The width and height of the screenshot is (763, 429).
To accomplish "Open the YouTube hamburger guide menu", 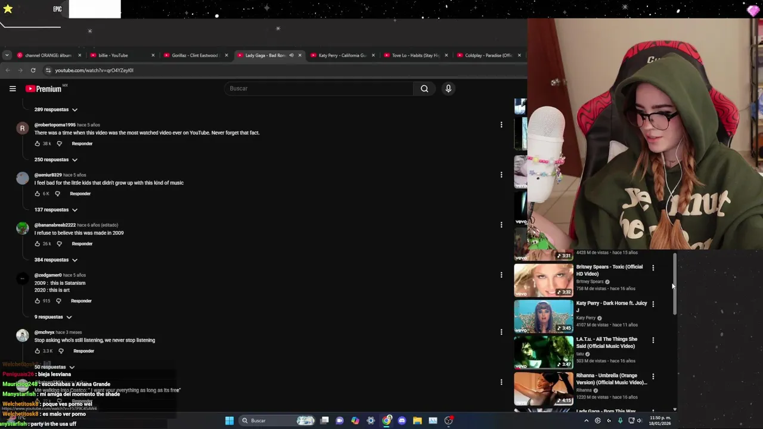I will coord(13,89).
